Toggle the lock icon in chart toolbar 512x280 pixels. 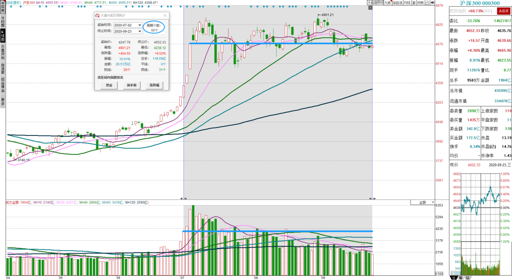coord(427,3)
